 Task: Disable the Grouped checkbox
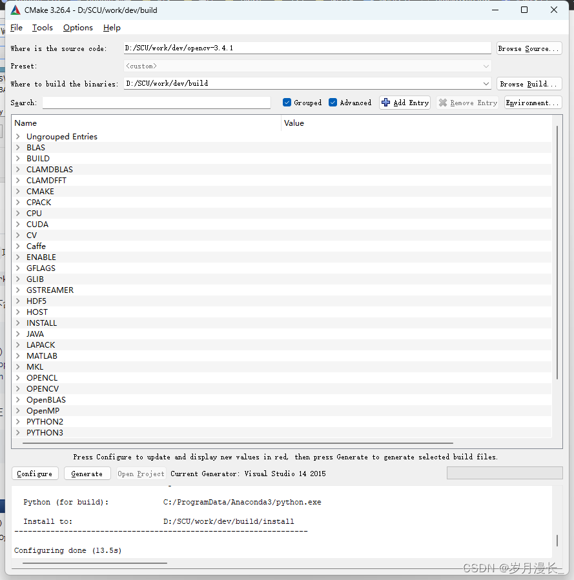287,102
